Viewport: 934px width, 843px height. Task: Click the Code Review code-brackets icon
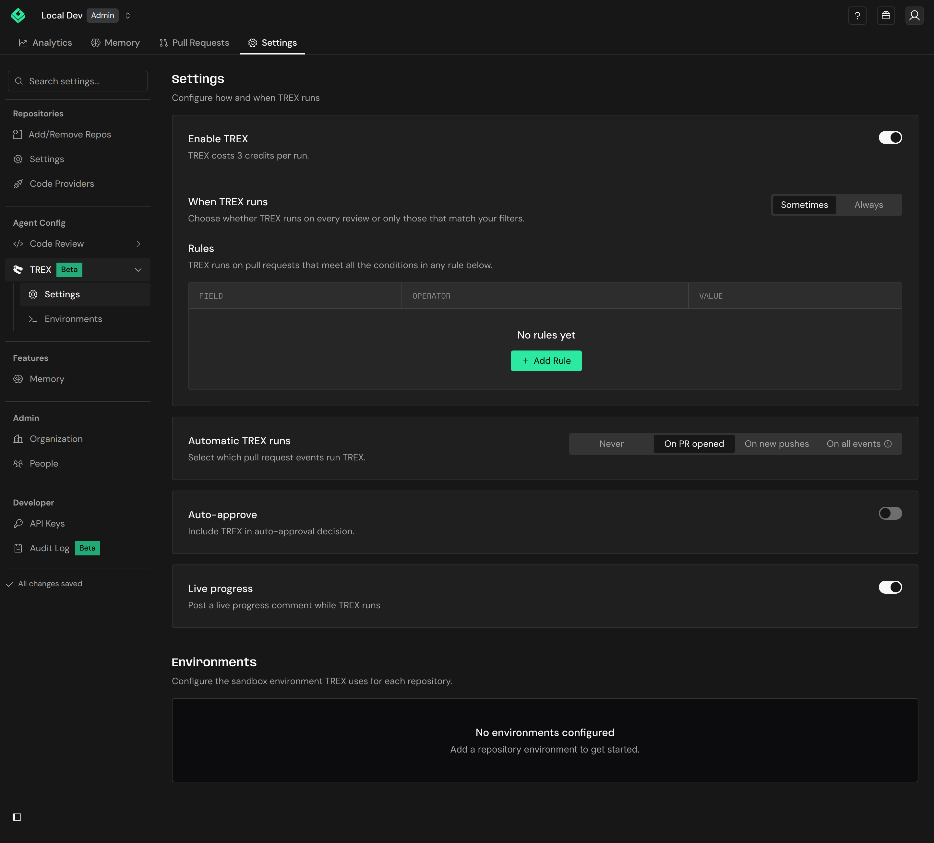point(18,243)
